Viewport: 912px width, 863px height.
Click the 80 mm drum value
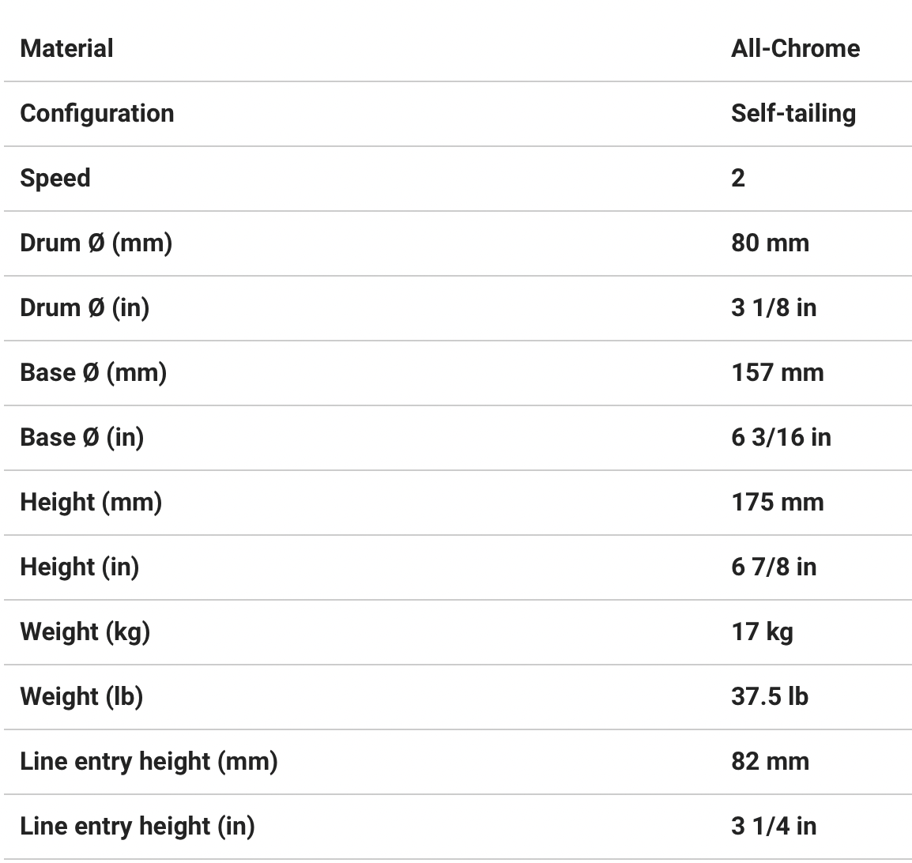[x=770, y=243]
